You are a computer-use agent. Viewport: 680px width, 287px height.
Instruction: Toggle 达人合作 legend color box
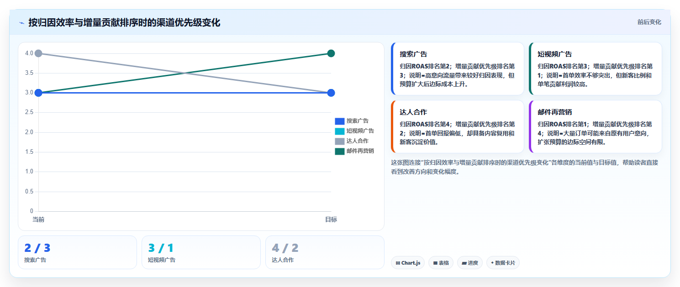click(339, 141)
